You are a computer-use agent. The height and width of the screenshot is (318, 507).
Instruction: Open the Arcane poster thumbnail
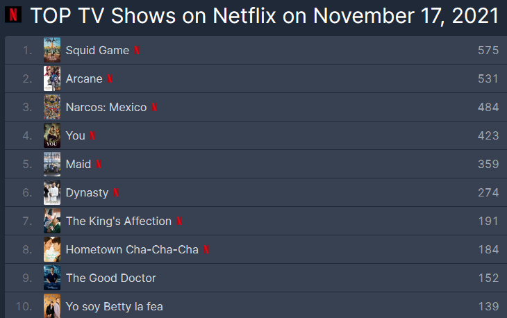52,78
